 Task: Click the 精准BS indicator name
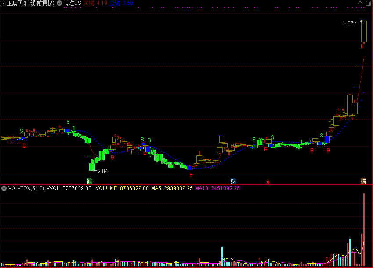tap(72, 3)
